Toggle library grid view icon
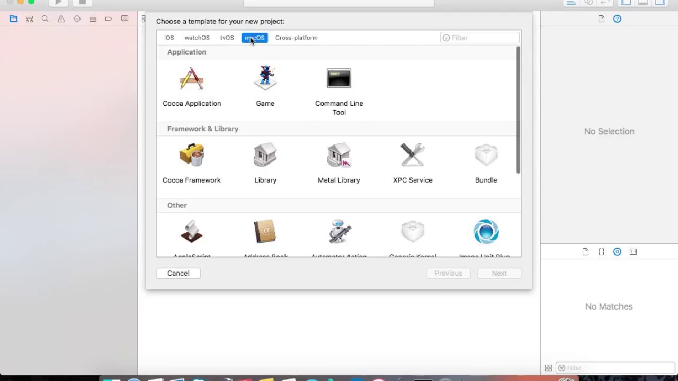 click(548, 368)
